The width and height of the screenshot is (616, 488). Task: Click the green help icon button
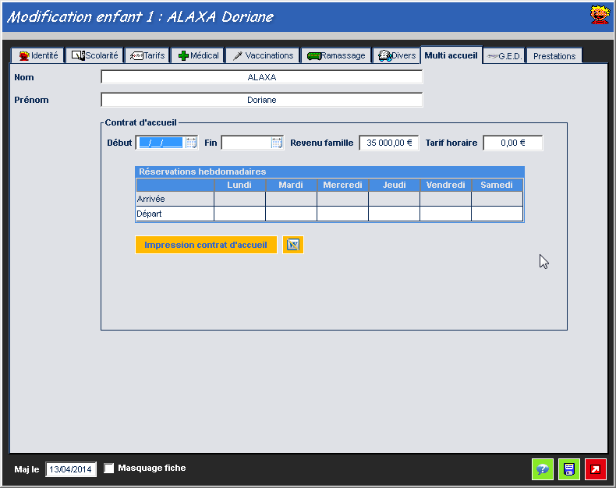click(x=543, y=469)
